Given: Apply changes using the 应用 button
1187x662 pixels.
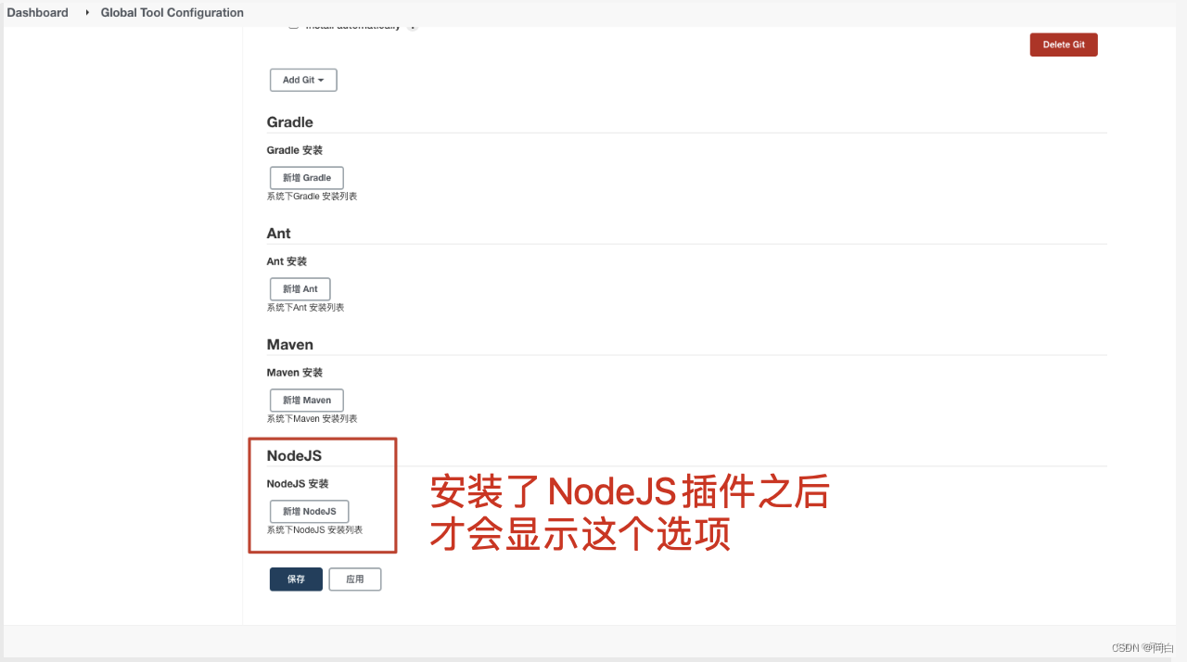Looking at the screenshot, I should (x=354, y=579).
